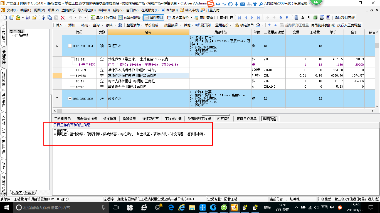Click horizontal scrollbar right arrow of grid
The height and width of the screenshot is (213, 380).
pyautogui.click(x=373, y=111)
